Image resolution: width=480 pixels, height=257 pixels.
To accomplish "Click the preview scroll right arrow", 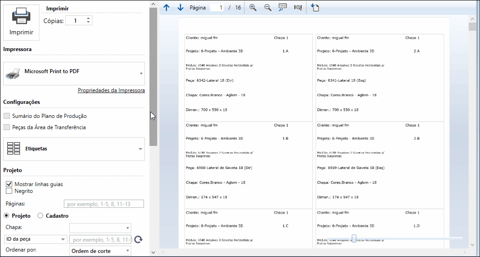I will [465, 252].
